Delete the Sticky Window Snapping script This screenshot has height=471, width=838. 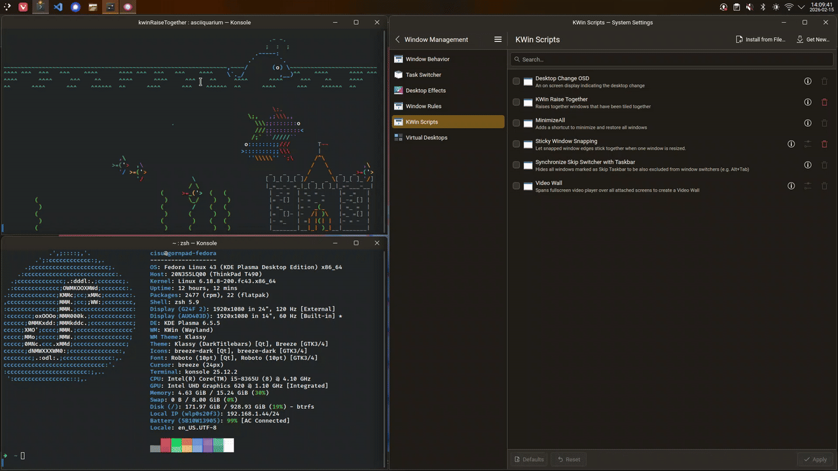click(824, 144)
